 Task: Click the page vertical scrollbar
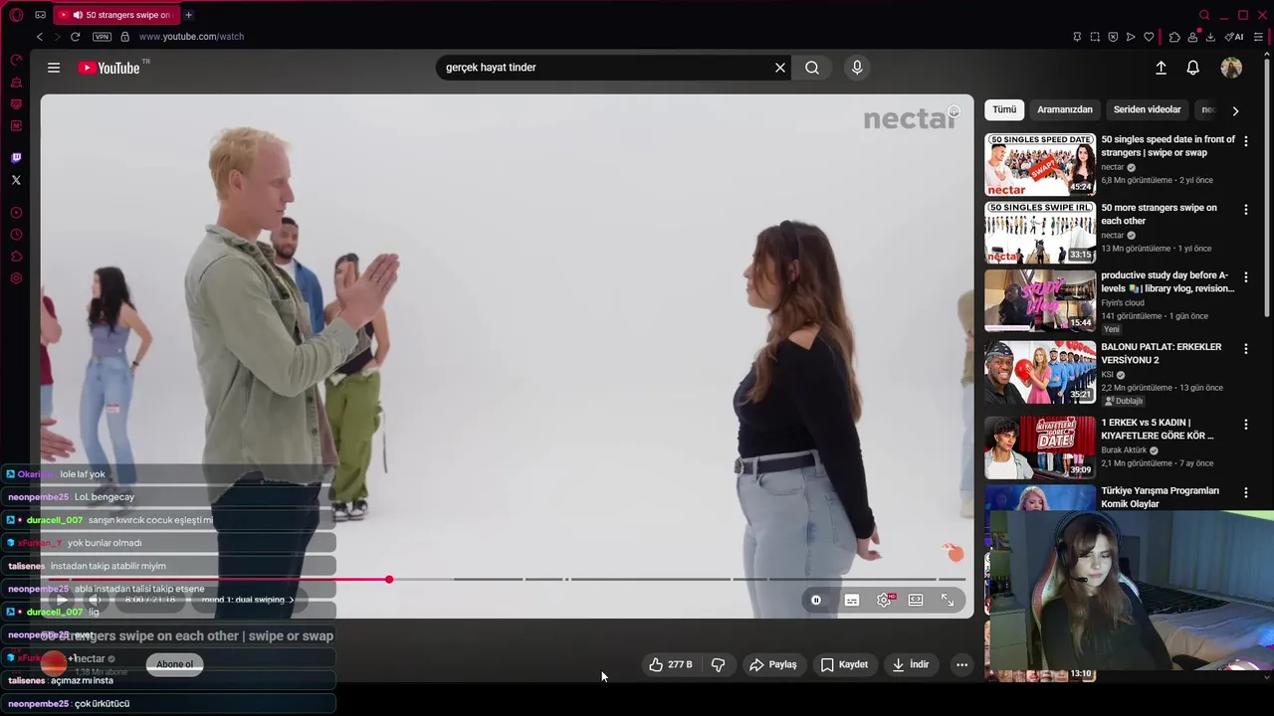(1269, 189)
